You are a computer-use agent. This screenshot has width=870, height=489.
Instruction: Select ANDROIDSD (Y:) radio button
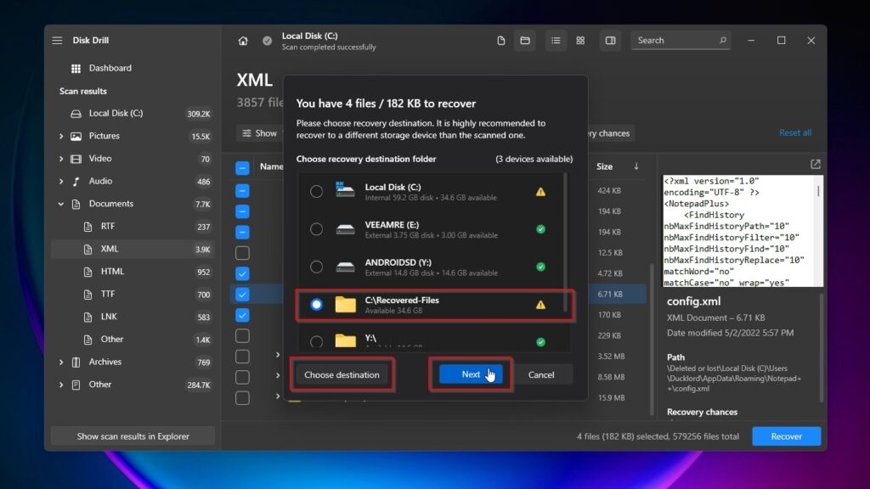pos(316,267)
